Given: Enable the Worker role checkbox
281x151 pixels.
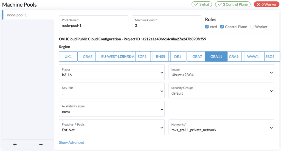Looking at the screenshot, I should (x=252, y=27).
